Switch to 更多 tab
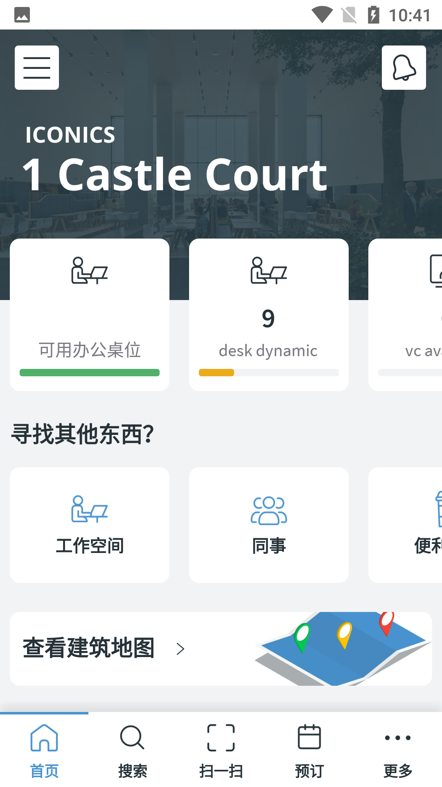 coord(398,750)
